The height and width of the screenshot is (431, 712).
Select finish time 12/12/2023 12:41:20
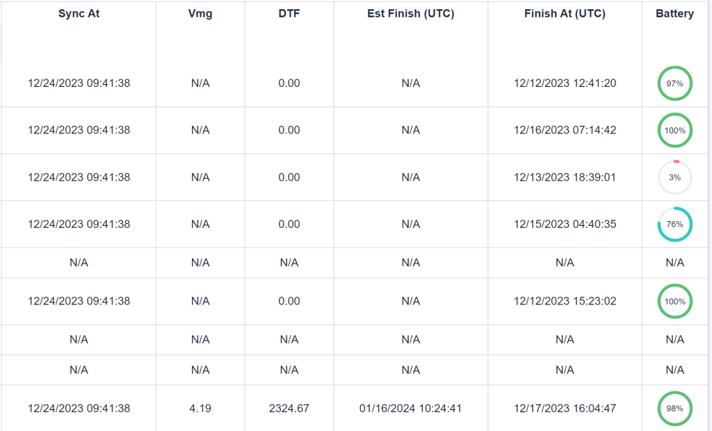click(x=565, y=83)
